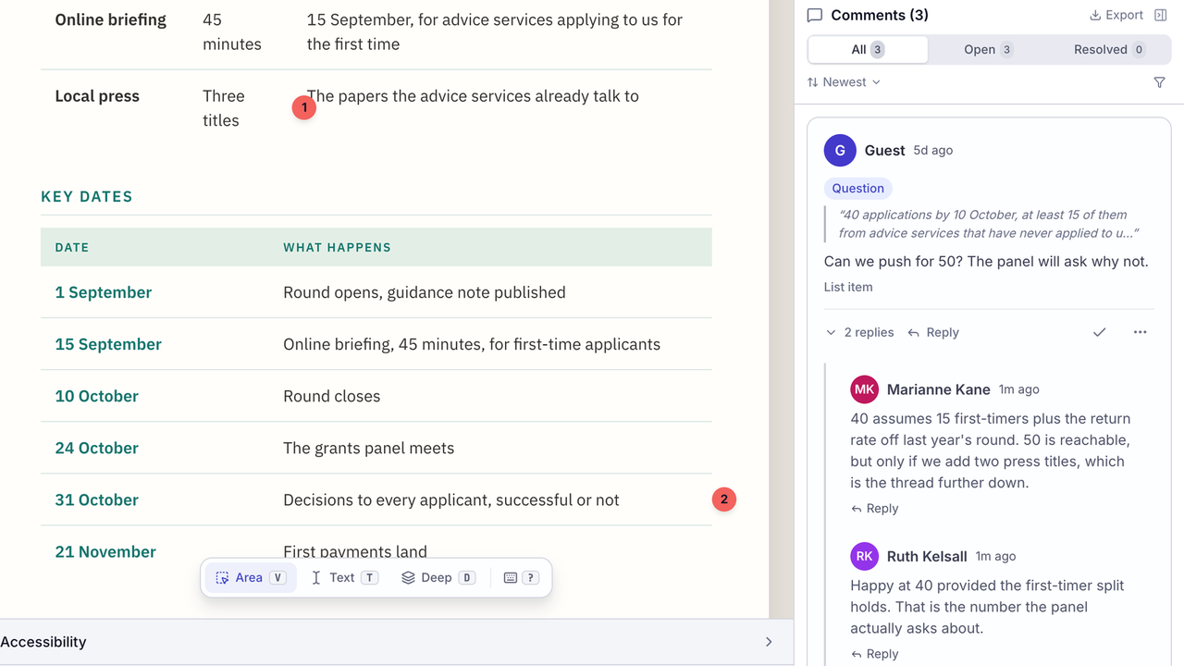The image size is (1184, 666).
Task: Select the Area annotation tool
Action: [251, 577]
